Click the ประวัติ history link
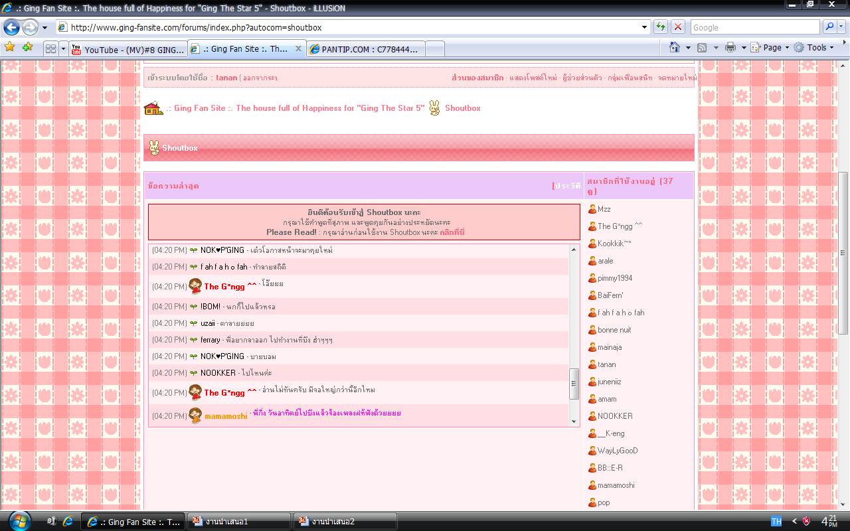The width and height of the screenshot is (850, 531). [x=568, y=186]
